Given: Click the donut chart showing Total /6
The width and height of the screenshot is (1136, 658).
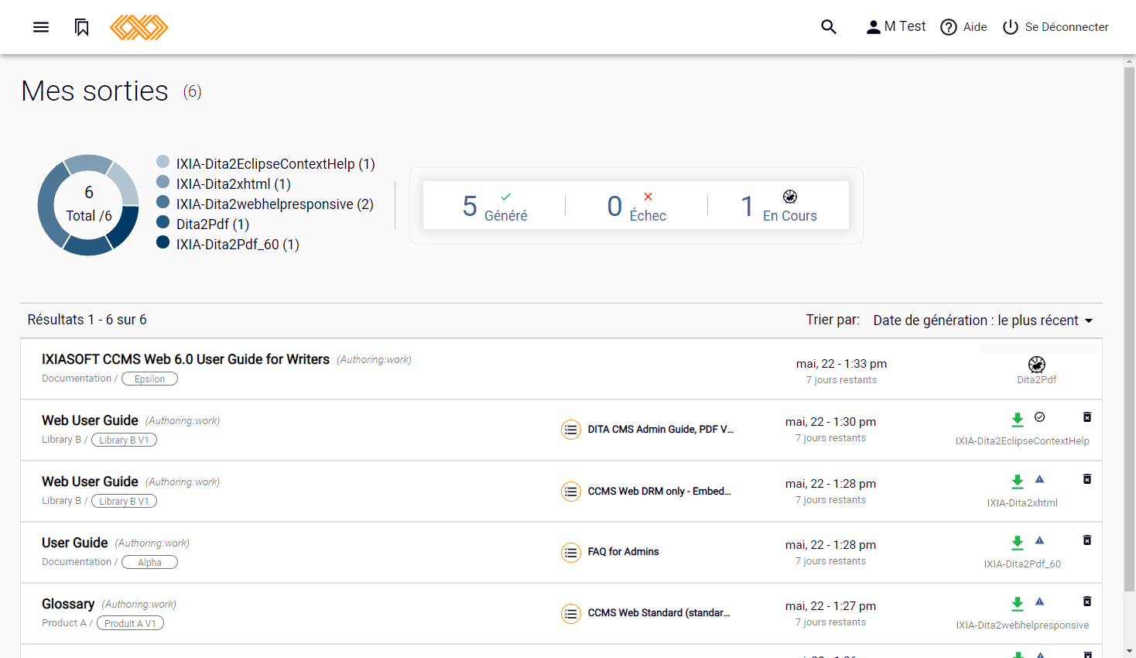Looking at the screenshot, I should click(x=88, y=205).
